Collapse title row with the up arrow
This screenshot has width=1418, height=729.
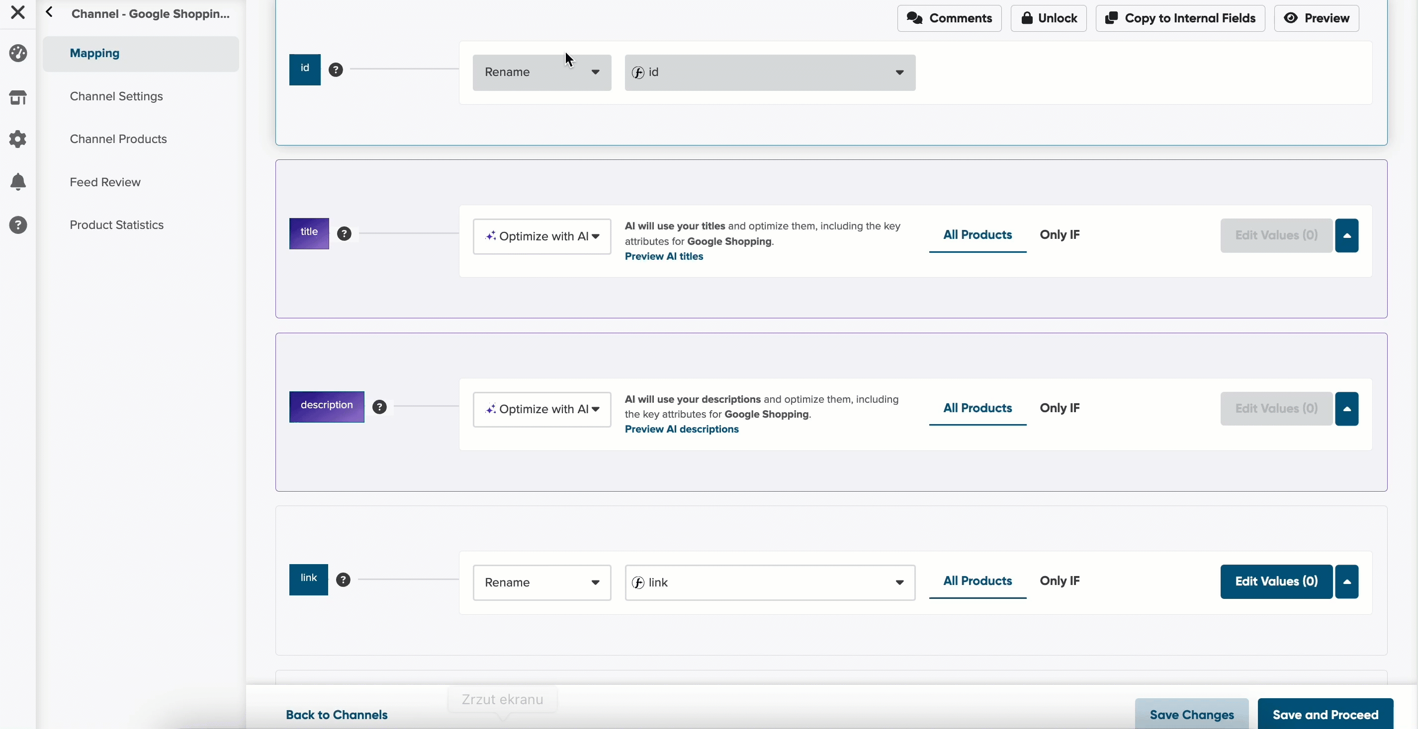[x=1346, y=235]
